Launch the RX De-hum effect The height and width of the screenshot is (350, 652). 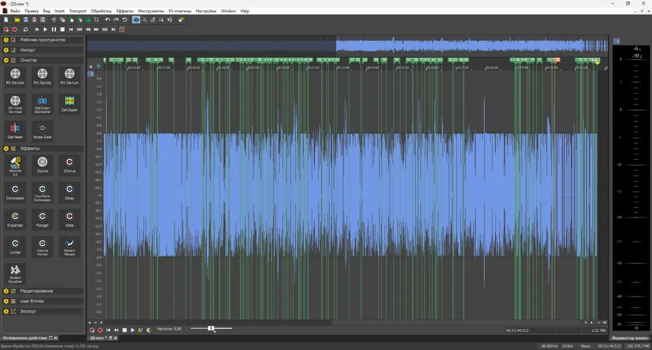69,76
